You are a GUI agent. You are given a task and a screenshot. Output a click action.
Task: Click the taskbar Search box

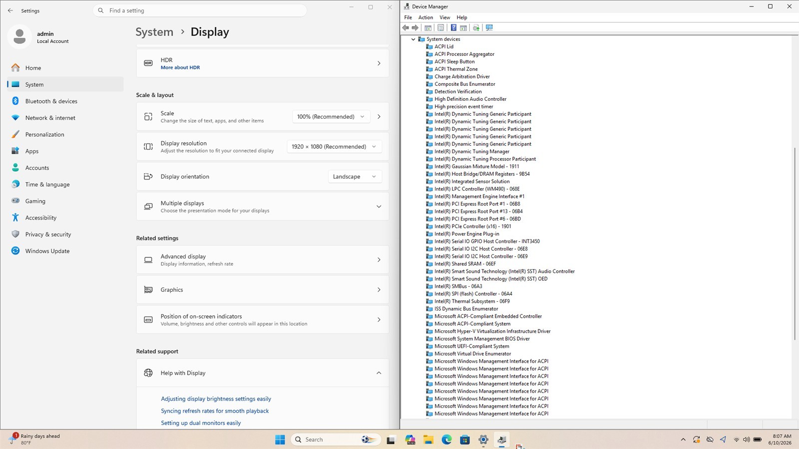(336, 440)
